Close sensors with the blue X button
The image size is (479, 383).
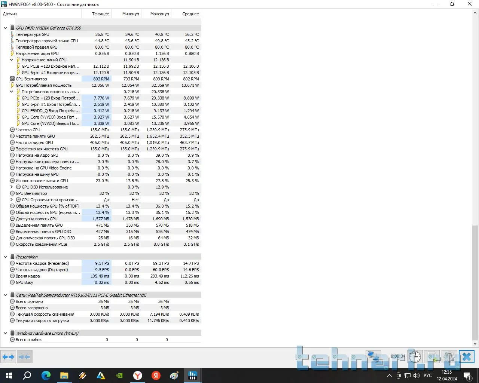467,356
